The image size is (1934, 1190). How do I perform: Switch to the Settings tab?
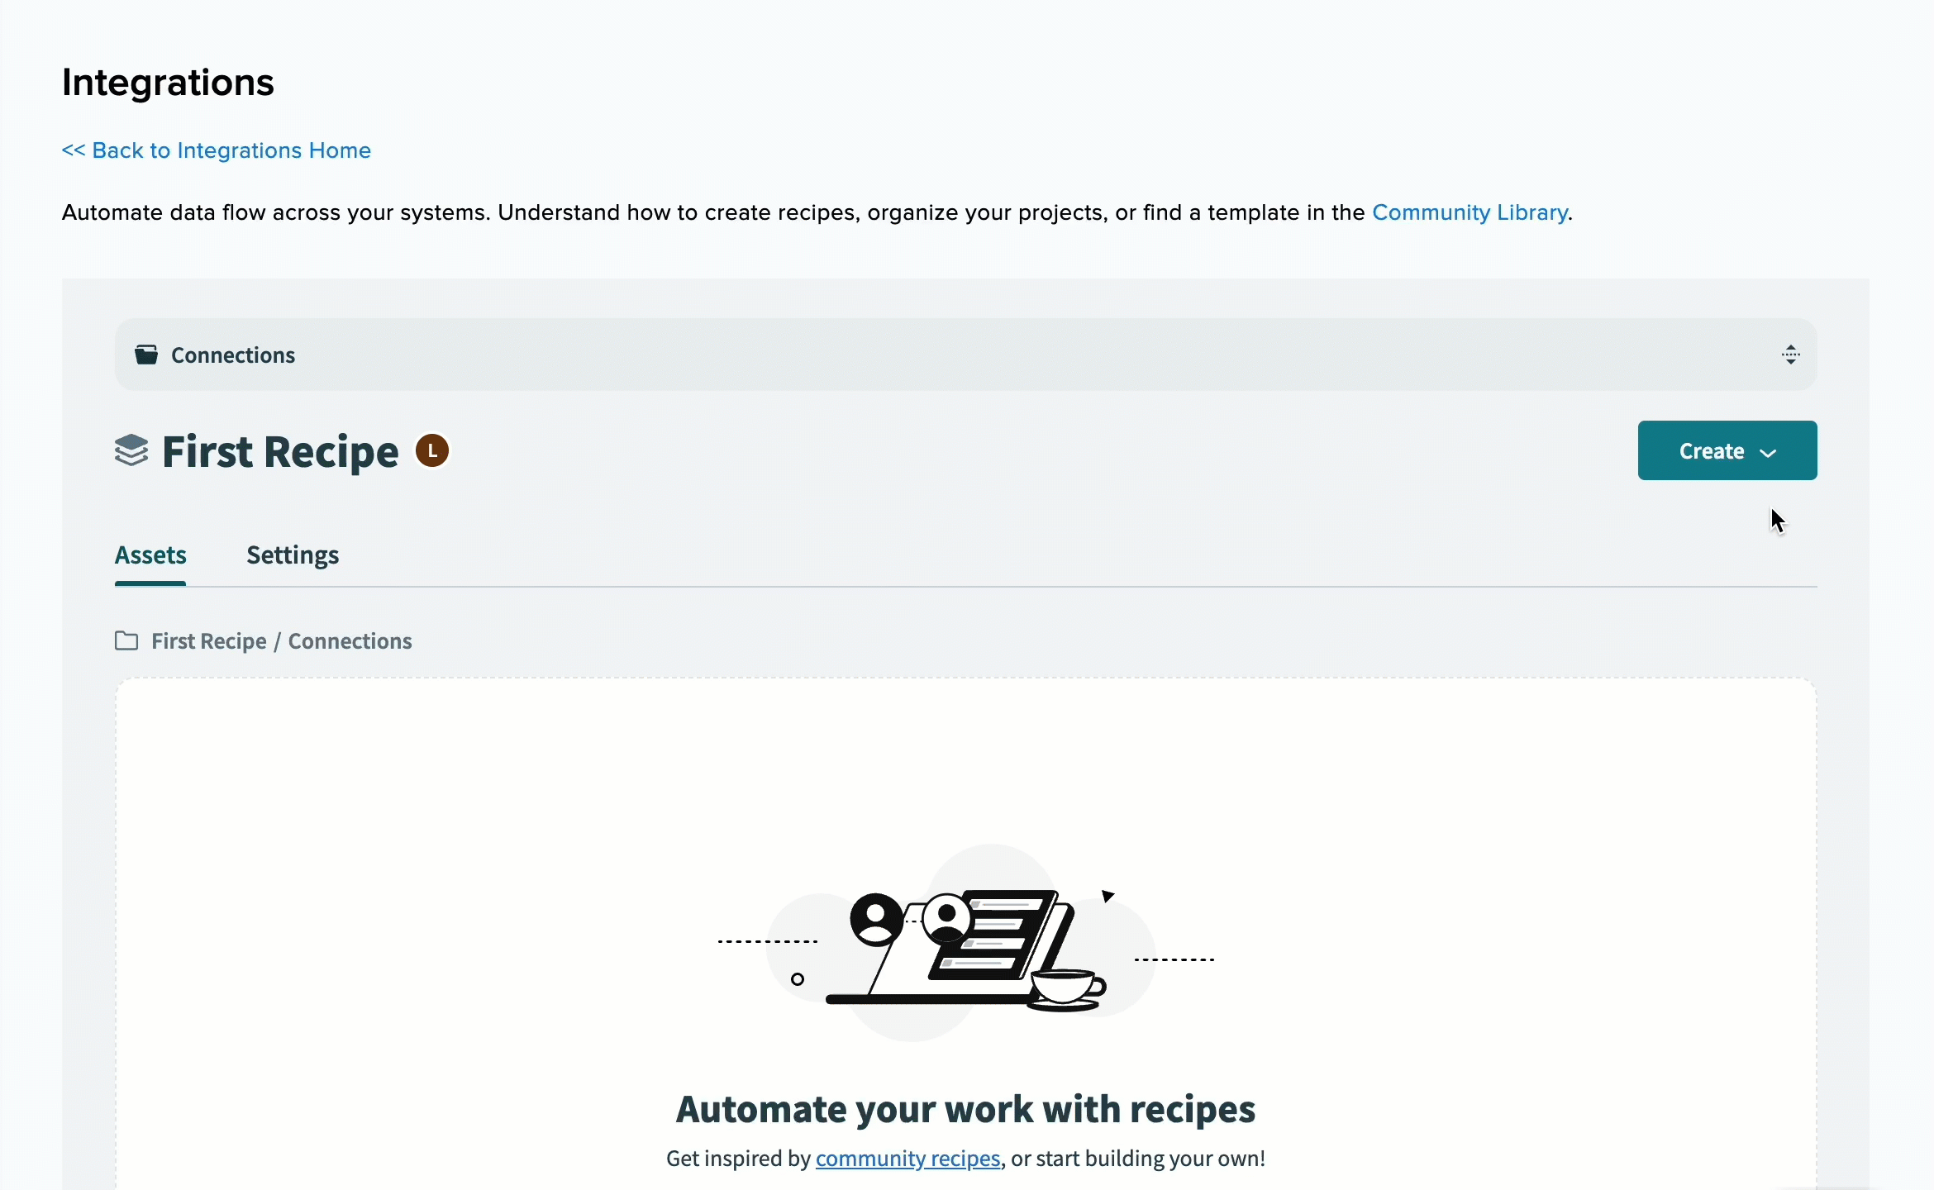tap(293, 555)
